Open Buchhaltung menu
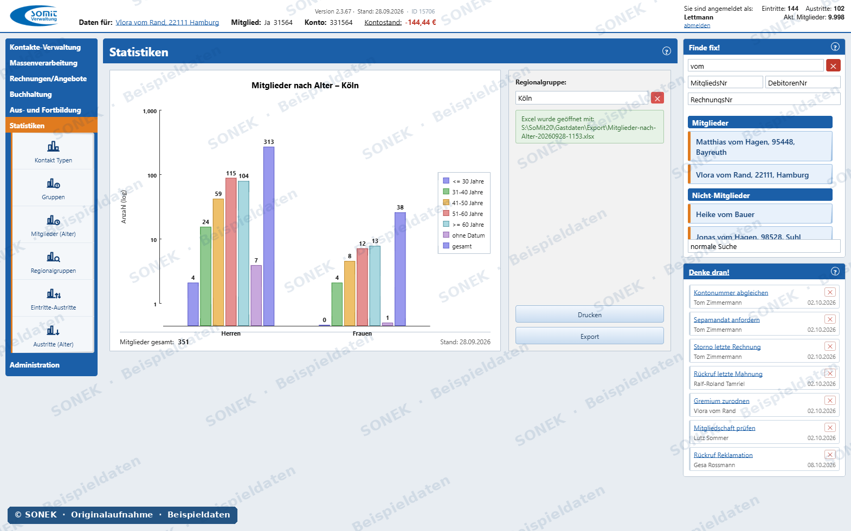 (51, 94)
